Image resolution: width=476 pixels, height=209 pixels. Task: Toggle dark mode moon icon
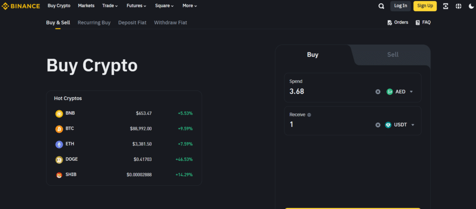(471, 6)
